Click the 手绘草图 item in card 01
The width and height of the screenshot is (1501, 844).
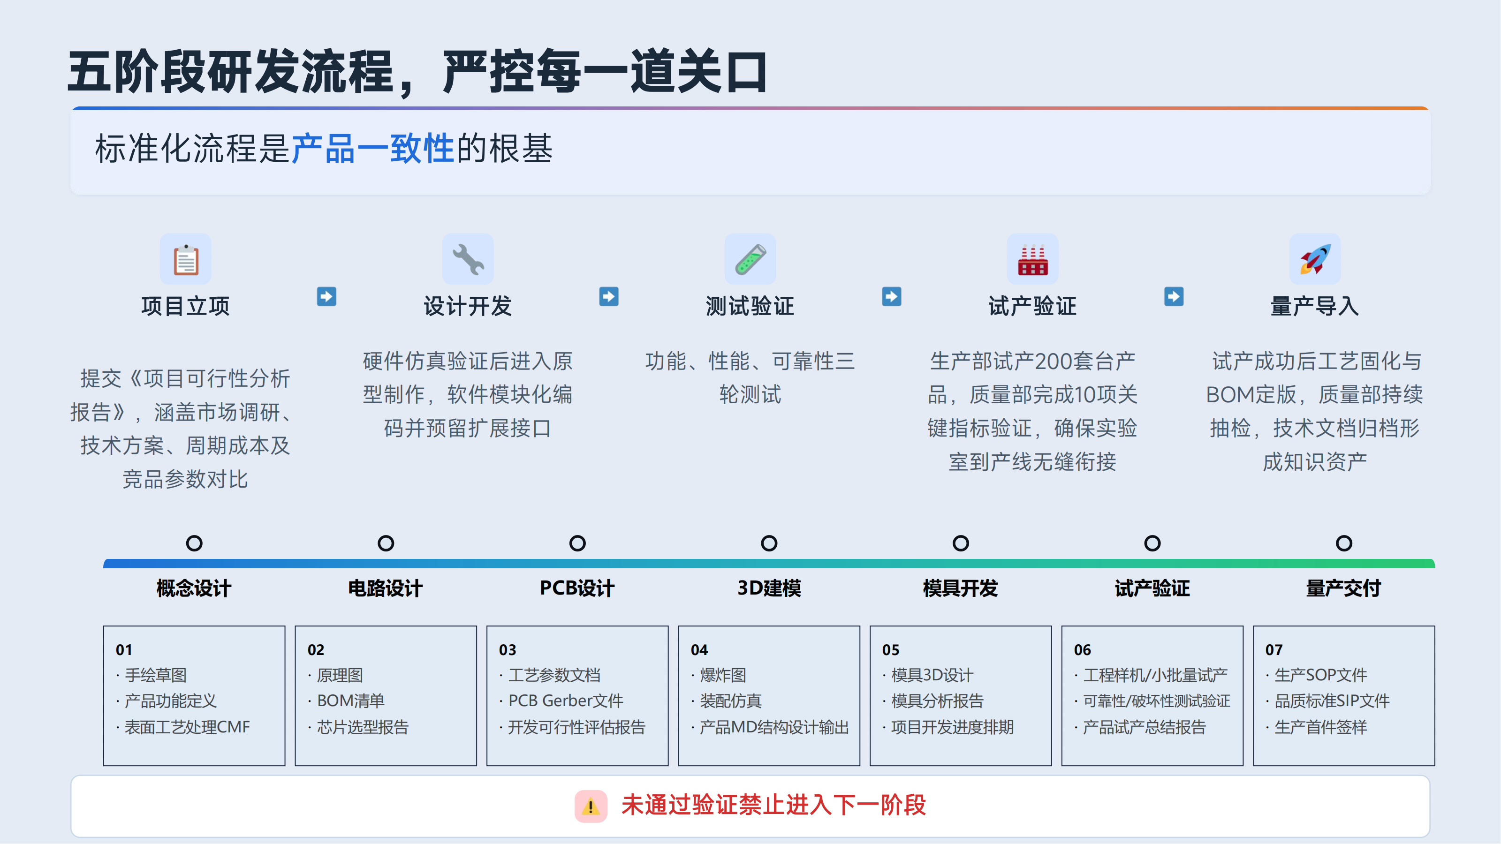(x=156, y=675)
